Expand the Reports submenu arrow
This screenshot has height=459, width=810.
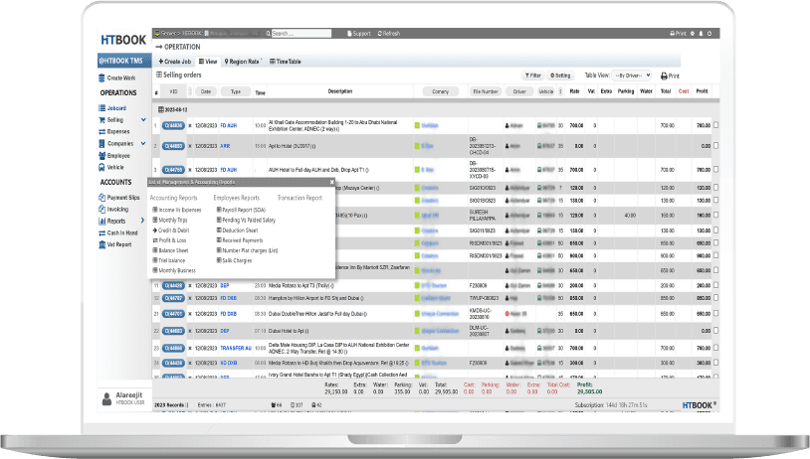142,221
